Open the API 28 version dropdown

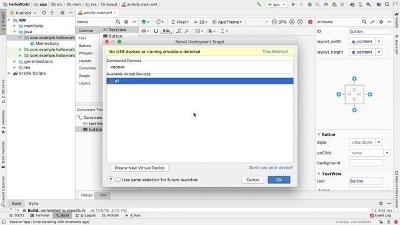pyautogui.click(x=201, y=22)
